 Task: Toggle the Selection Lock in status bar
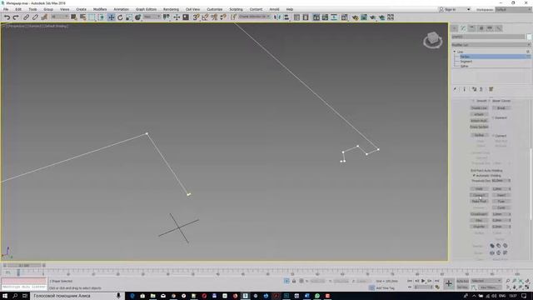[294, 281]
